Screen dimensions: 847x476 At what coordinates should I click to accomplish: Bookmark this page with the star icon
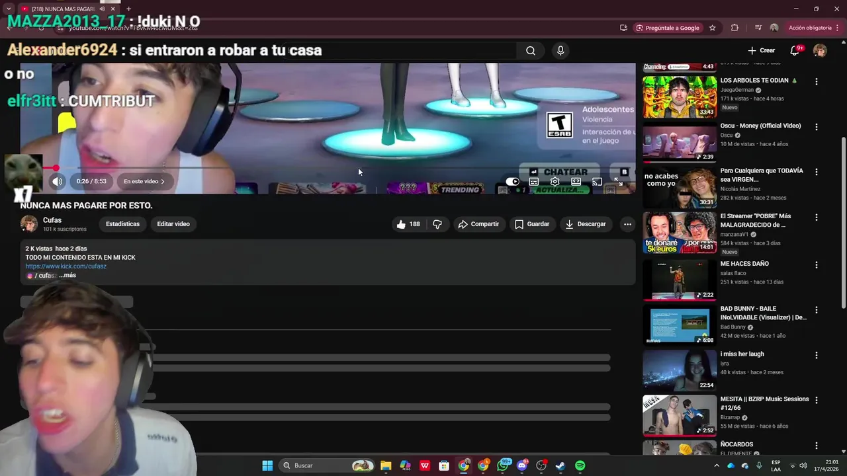click(x=712, y=28)
